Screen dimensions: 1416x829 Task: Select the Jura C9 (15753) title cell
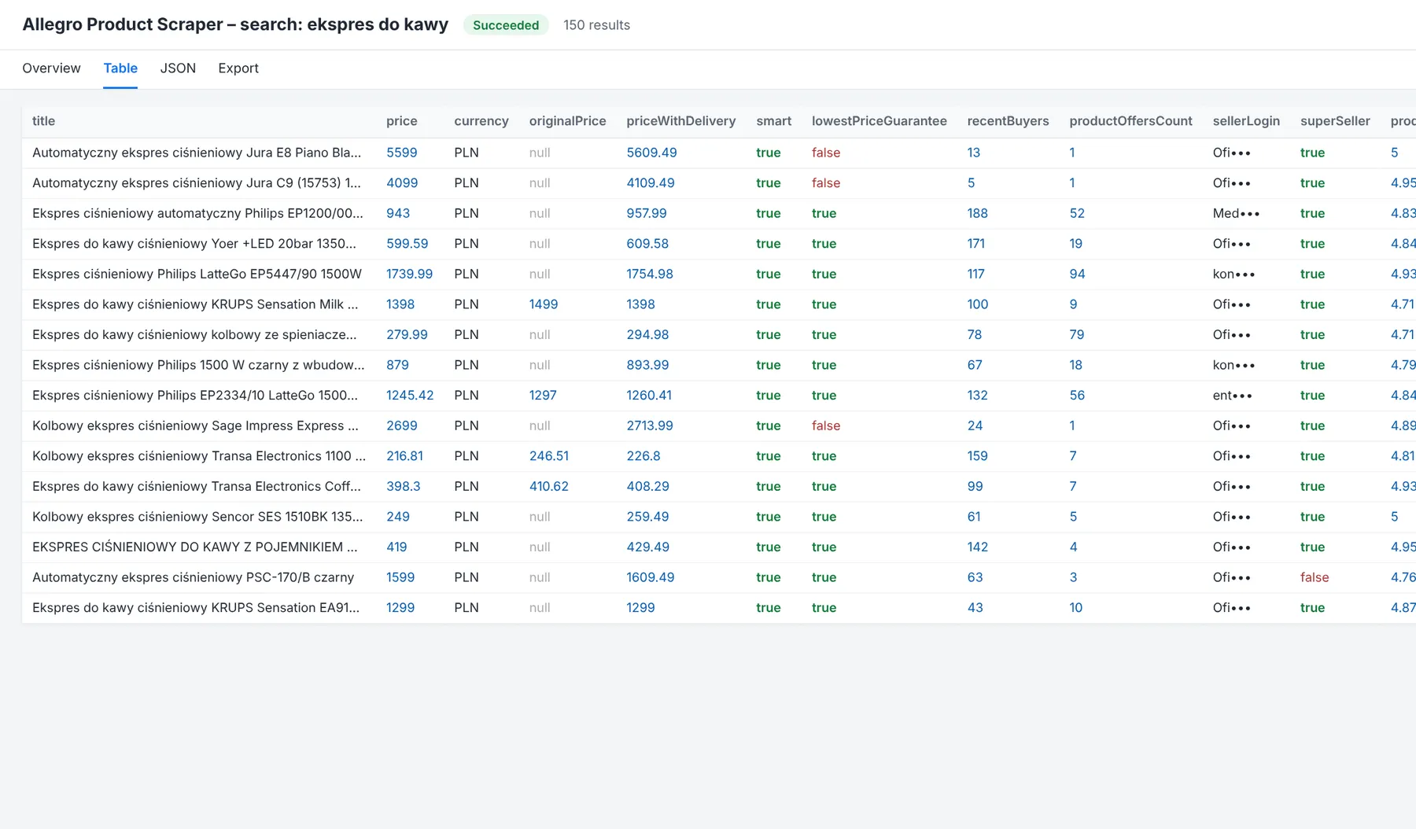click(197, 183)
